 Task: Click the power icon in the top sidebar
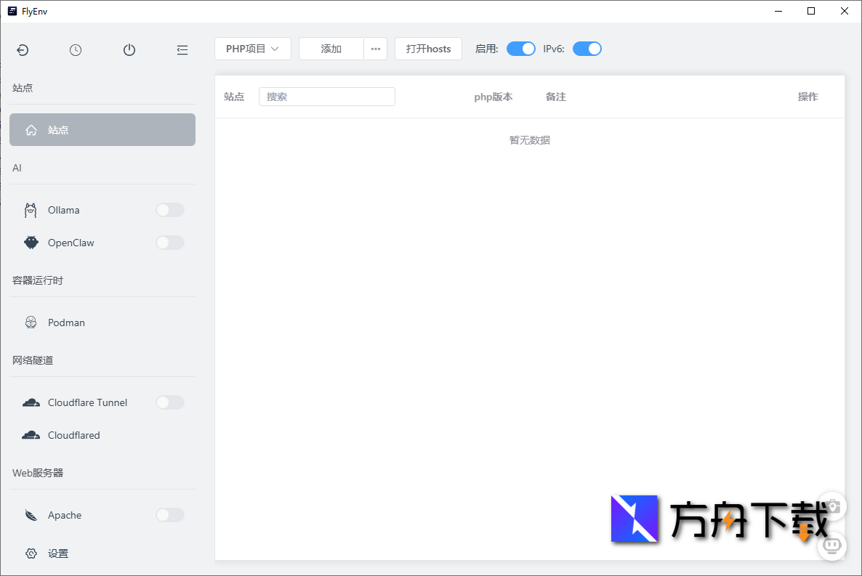click(129, 50)
